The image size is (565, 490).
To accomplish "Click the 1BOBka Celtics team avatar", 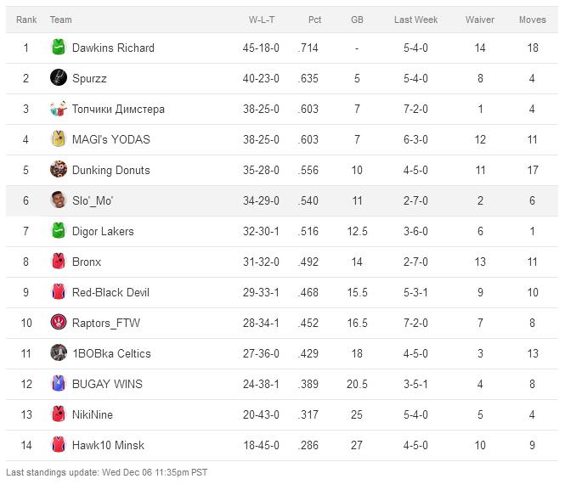I will pos(59,352).
